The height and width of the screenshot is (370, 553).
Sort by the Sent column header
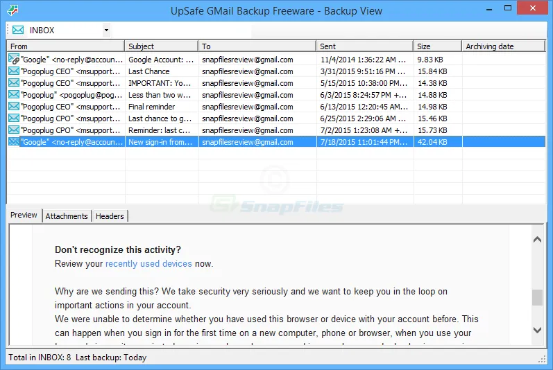[365, 46]
